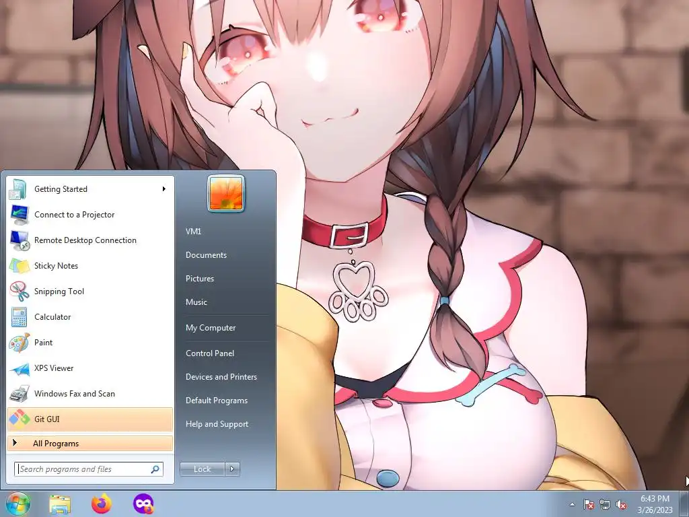Expand All Programs list
The width and height of the screenshot is (689, 517).
(x=90, y=443)
